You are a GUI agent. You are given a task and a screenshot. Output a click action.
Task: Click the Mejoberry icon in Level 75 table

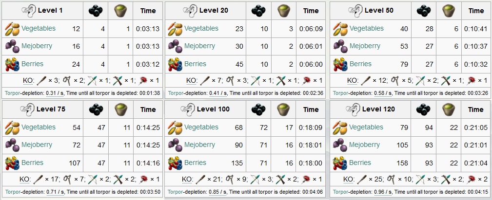[13, 145]
